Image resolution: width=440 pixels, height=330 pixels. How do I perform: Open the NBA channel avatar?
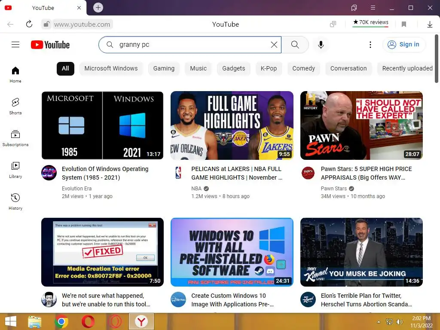[178, 173]
